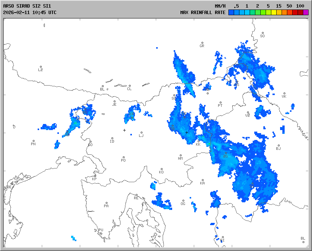Click the yellow legend color swatch
The height and width of the screenshot is (251, 312).
pos(274,12)
